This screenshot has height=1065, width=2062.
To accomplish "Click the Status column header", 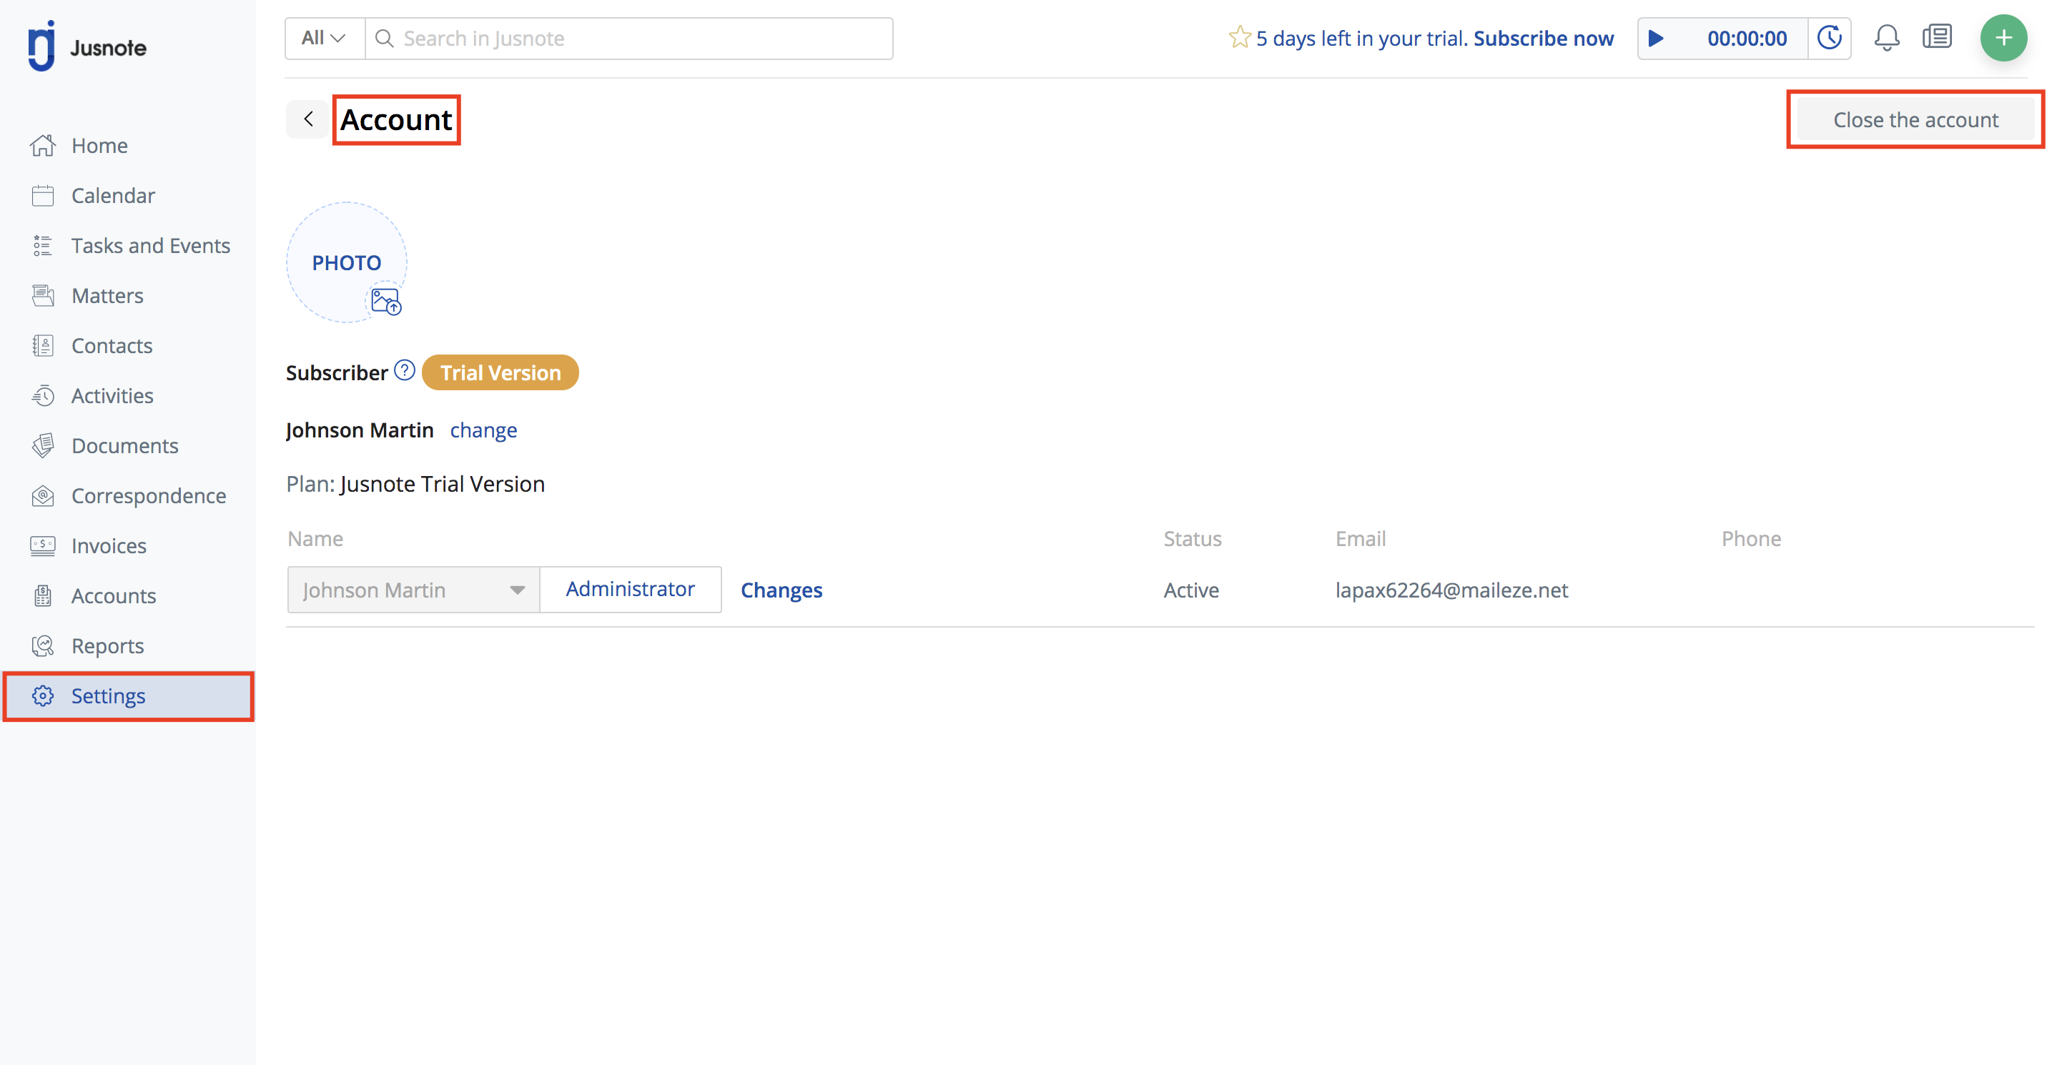I will point(1193,538).
